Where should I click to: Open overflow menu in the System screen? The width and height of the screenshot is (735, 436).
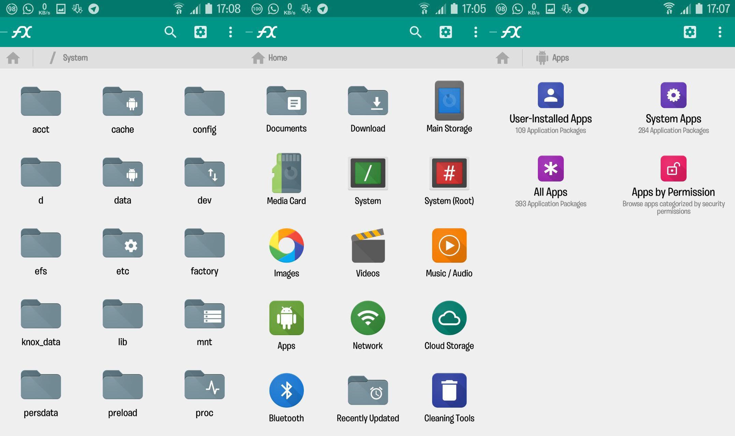(230, 32)
